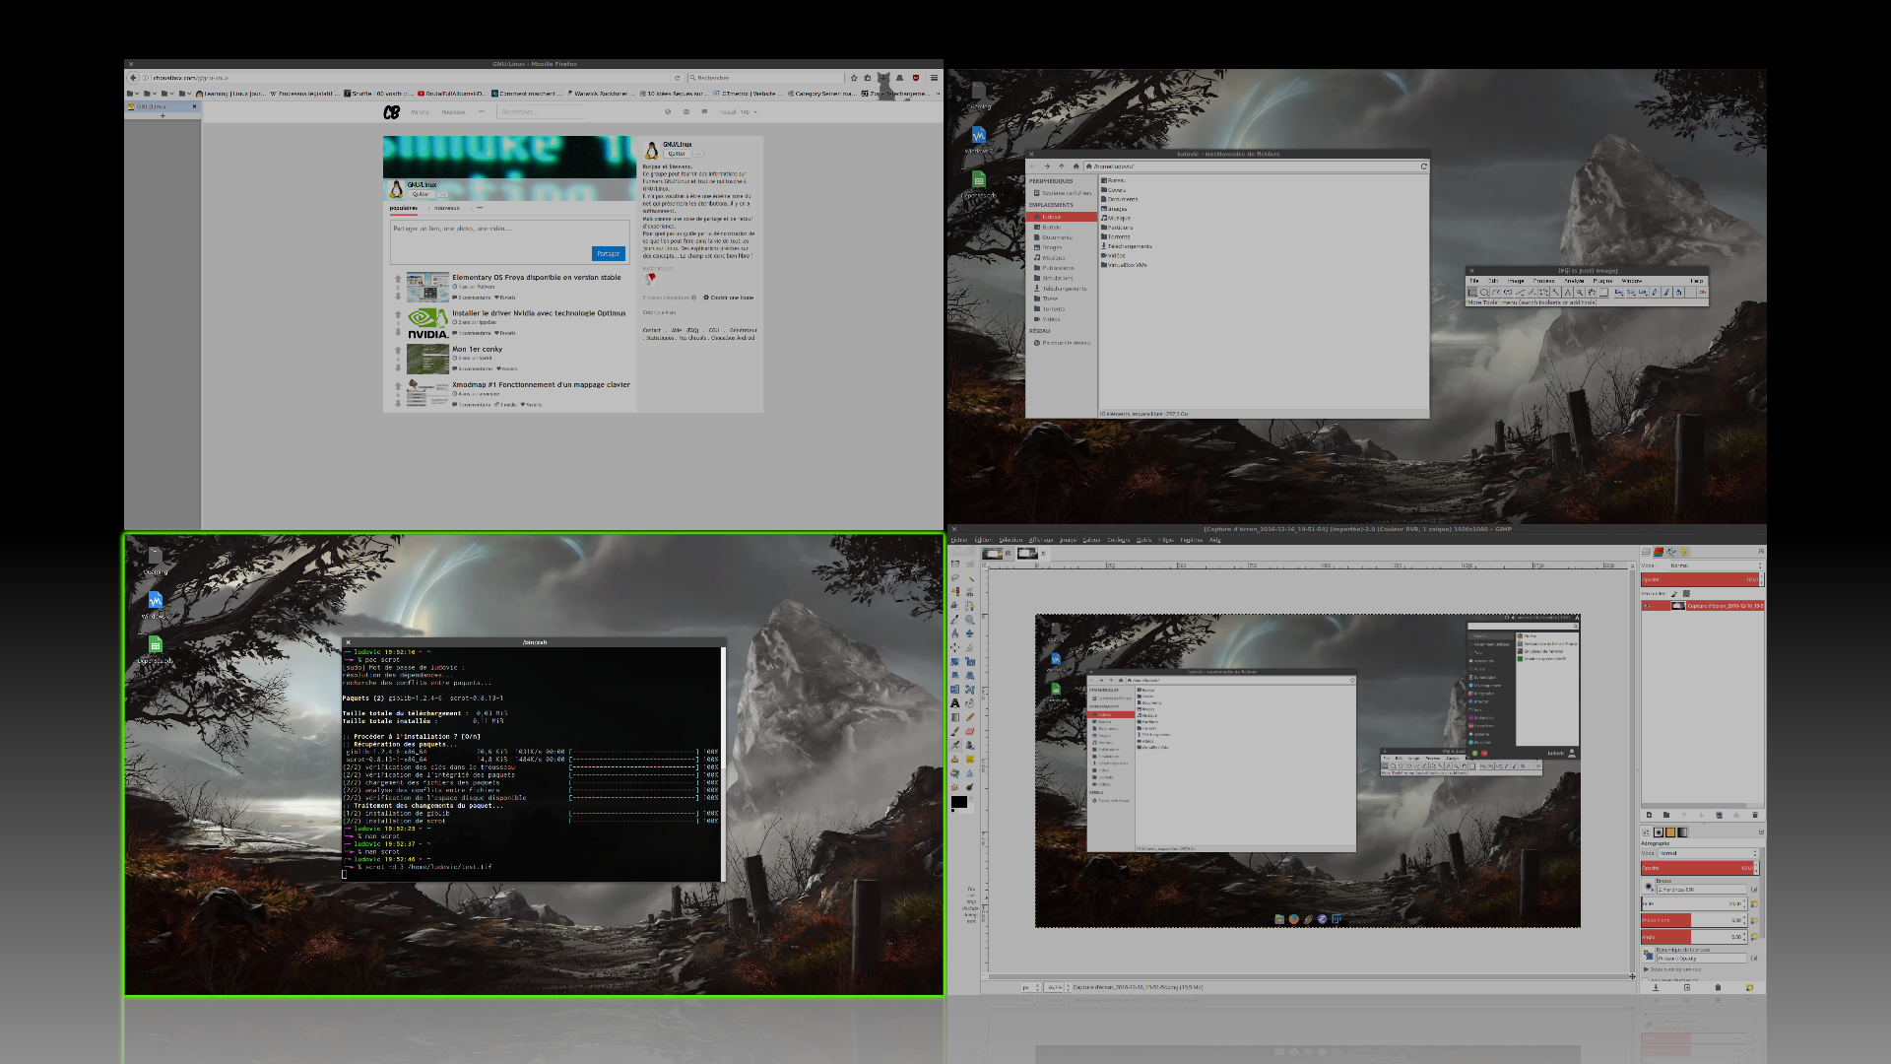
Task: Select the VirtualBox VMs folder
Action: point(1124,265)
